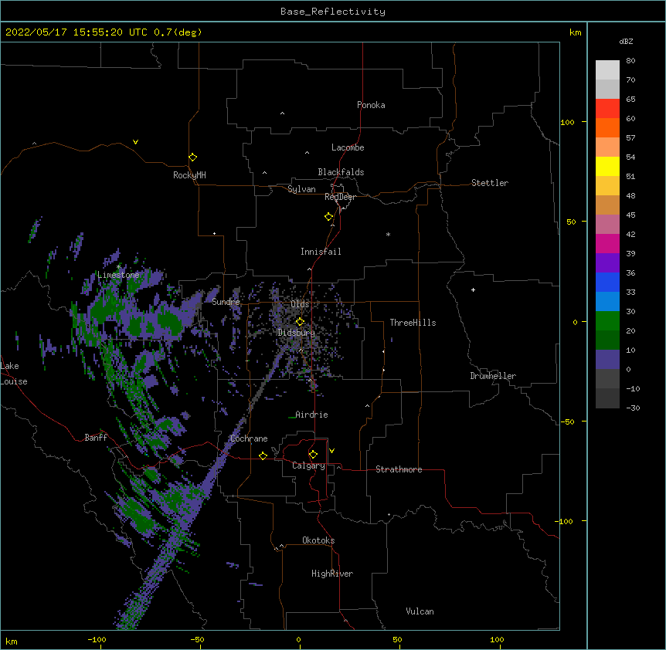Select the magenta 39-42 dBZ legend swatch
This screenshot has height=650, width=666.
tap(607, 243)
